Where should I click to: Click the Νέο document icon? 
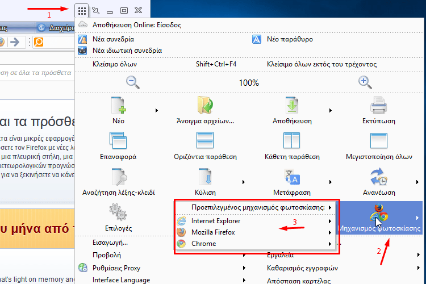tap(119, 106)
